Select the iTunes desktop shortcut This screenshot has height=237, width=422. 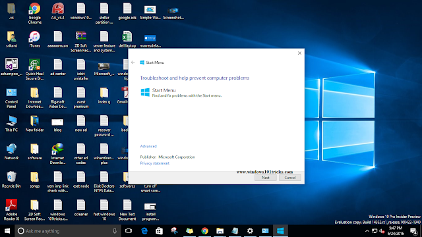tap(35, 39)
